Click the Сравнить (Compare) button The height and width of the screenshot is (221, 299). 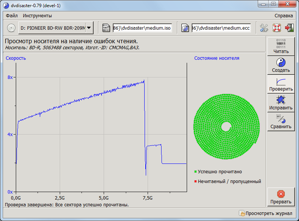click(x=281, y=121)
